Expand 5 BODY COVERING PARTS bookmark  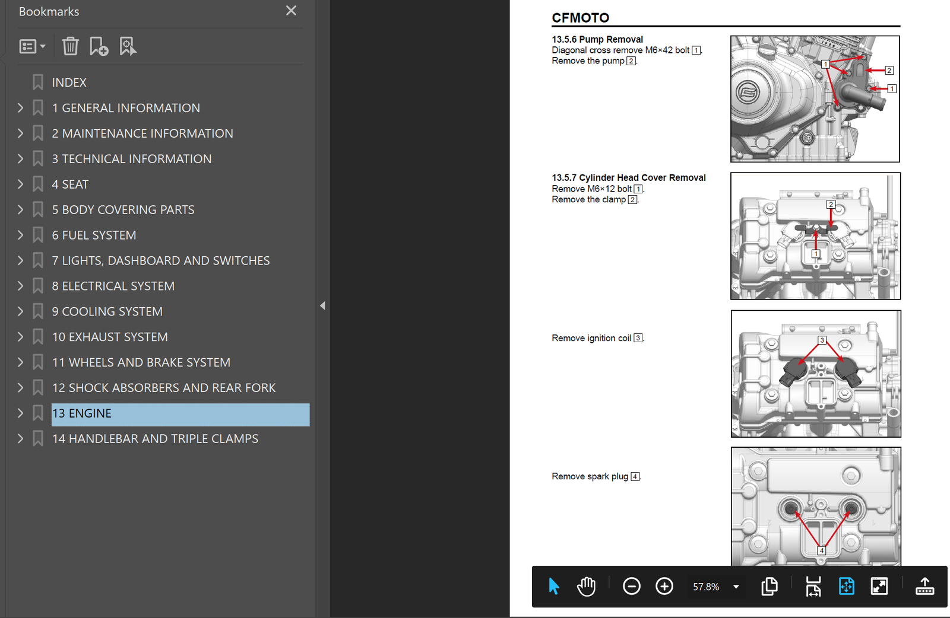[x=20, y=210]
